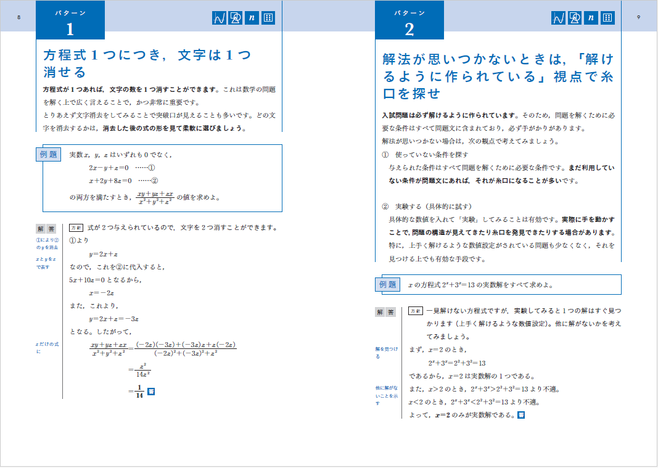Click the heading 方程式1つにつき,文字は1つ消せる
The height and width of the screenshot is (468, 658).
[148, 64]
